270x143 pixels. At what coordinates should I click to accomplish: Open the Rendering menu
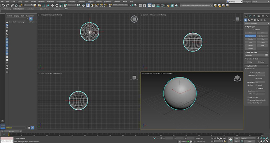72,1
